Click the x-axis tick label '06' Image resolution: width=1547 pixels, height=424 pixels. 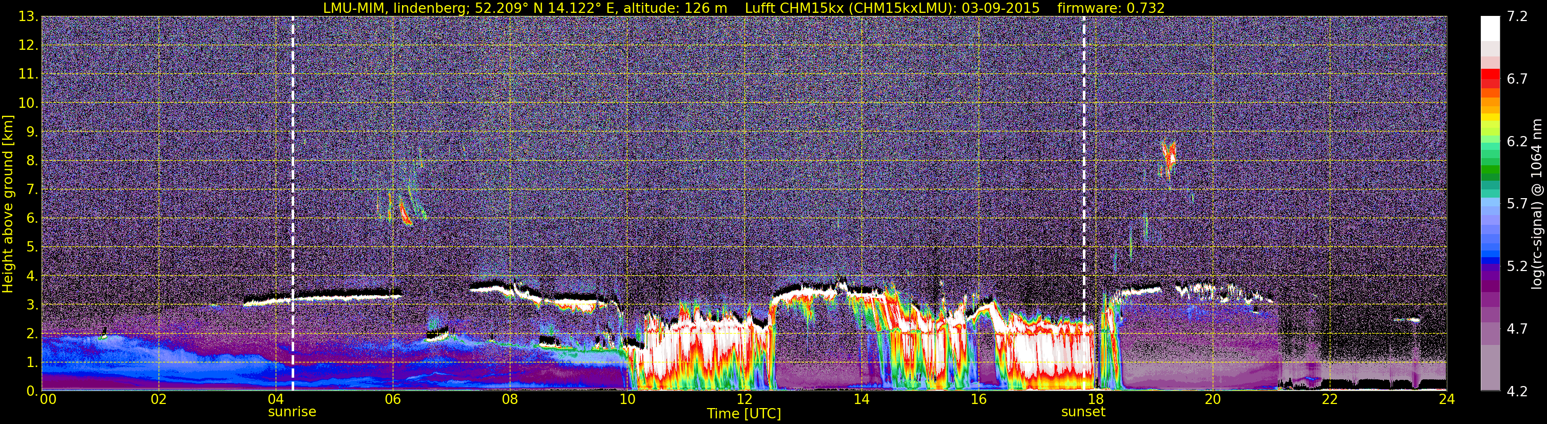[x=393, y=400]
